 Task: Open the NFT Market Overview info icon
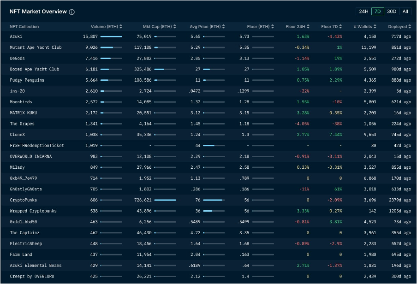(72, 12)
